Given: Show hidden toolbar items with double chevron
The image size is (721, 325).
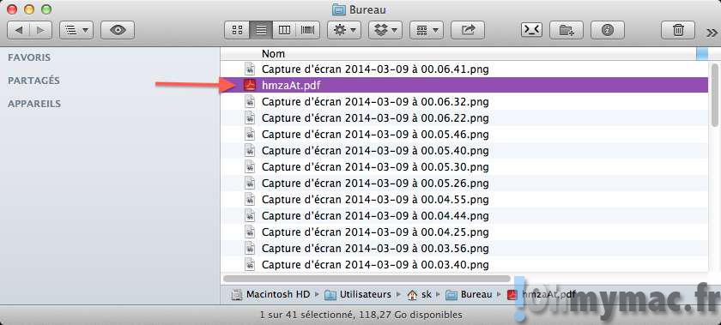Looking at the screenshot, I should point(712,33).
